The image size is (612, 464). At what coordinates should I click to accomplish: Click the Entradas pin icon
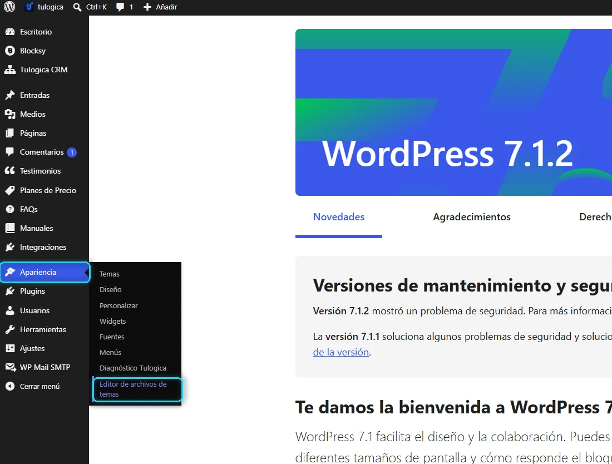pyautogui.click(x=10, y=95)
